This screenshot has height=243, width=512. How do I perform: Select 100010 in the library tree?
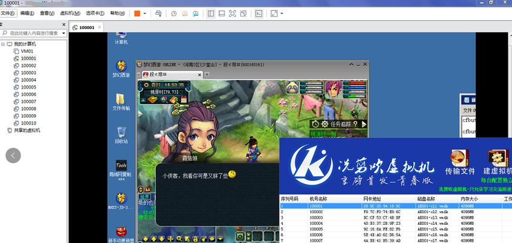(x=29, y=123)
